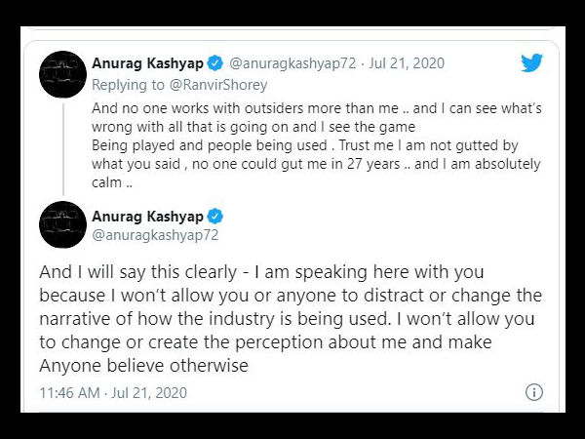
Task: Open Anurag Kashyap's top profile avatar
Action: coord(62,74)
